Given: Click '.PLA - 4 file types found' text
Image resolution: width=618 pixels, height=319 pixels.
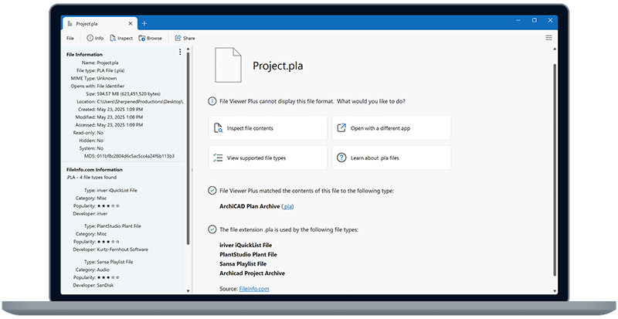Looking at the screenshot, I should [91, 178].
